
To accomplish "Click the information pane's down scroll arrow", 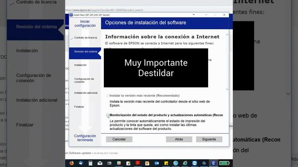I will click(x=227, y=89).
